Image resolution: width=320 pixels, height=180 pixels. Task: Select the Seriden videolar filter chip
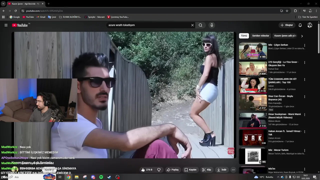pyautogui.click(x=260, y=36)
